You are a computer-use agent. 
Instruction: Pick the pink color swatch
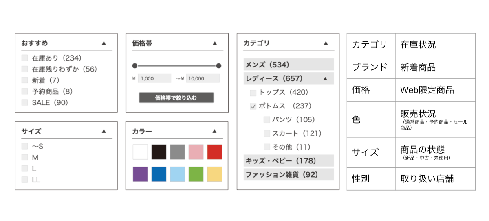coord(196,152)
